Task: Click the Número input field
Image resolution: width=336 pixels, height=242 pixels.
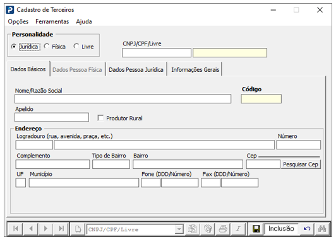Action: coord(299,145)
